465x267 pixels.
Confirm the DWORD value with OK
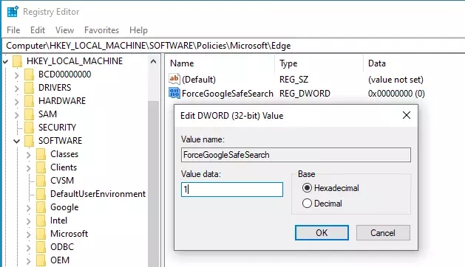coord(322,232)
